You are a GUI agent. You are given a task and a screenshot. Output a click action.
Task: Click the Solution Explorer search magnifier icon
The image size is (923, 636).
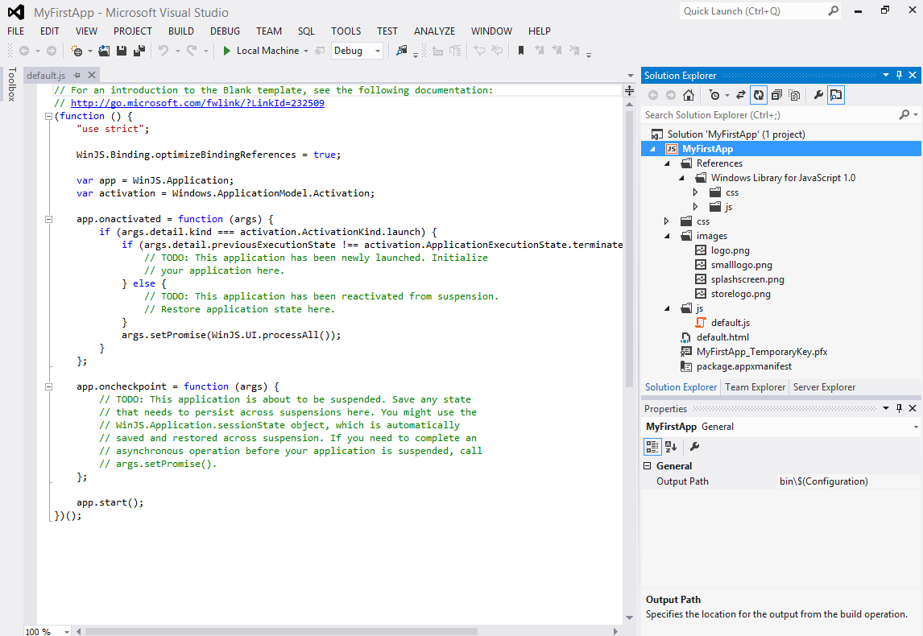click(x=904, y=115)
